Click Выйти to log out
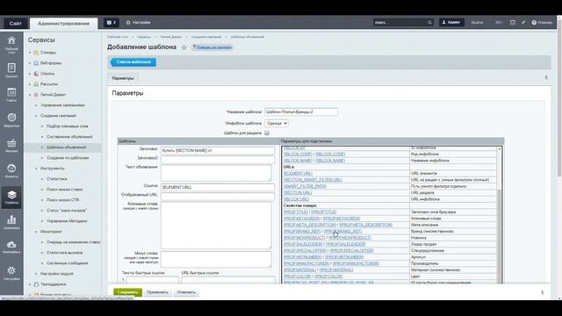Viewport: 562px width, 316px height. 477,23
